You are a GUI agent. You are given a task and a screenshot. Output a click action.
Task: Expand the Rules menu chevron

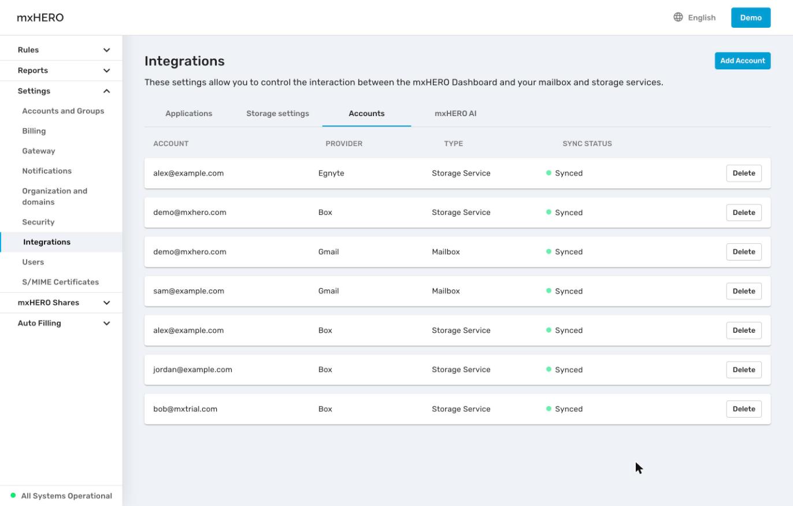pyautogui.click(x=106, y=50)
